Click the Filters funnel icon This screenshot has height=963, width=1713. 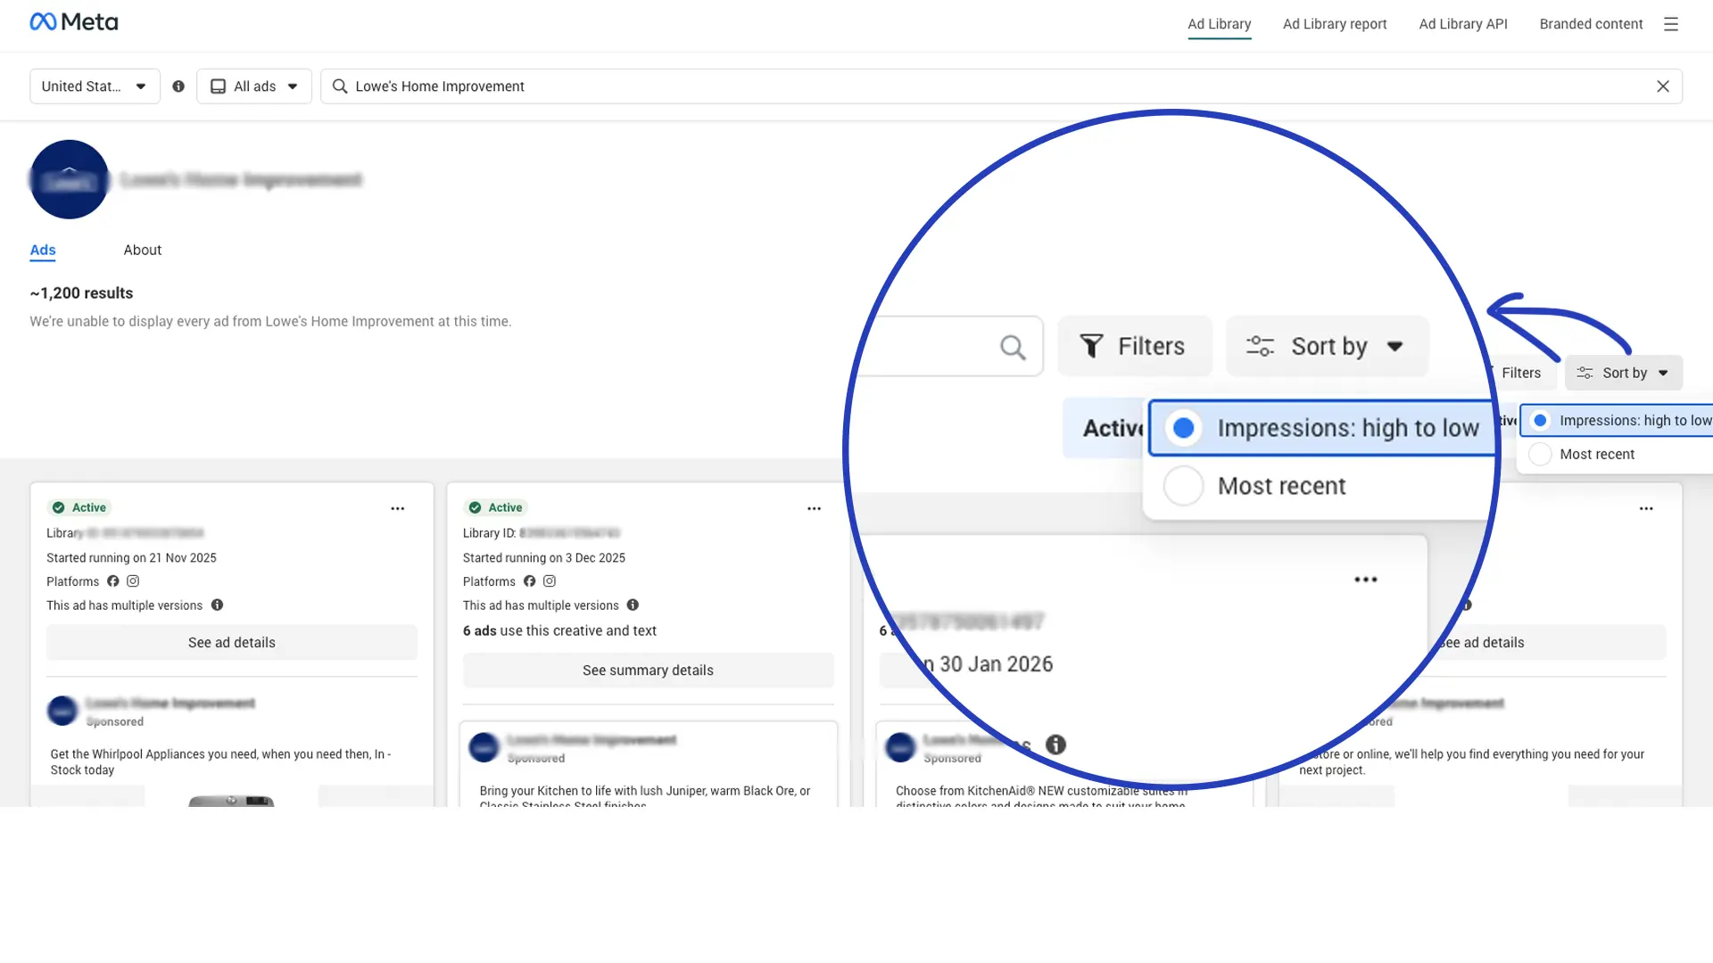click(1092, 346)
